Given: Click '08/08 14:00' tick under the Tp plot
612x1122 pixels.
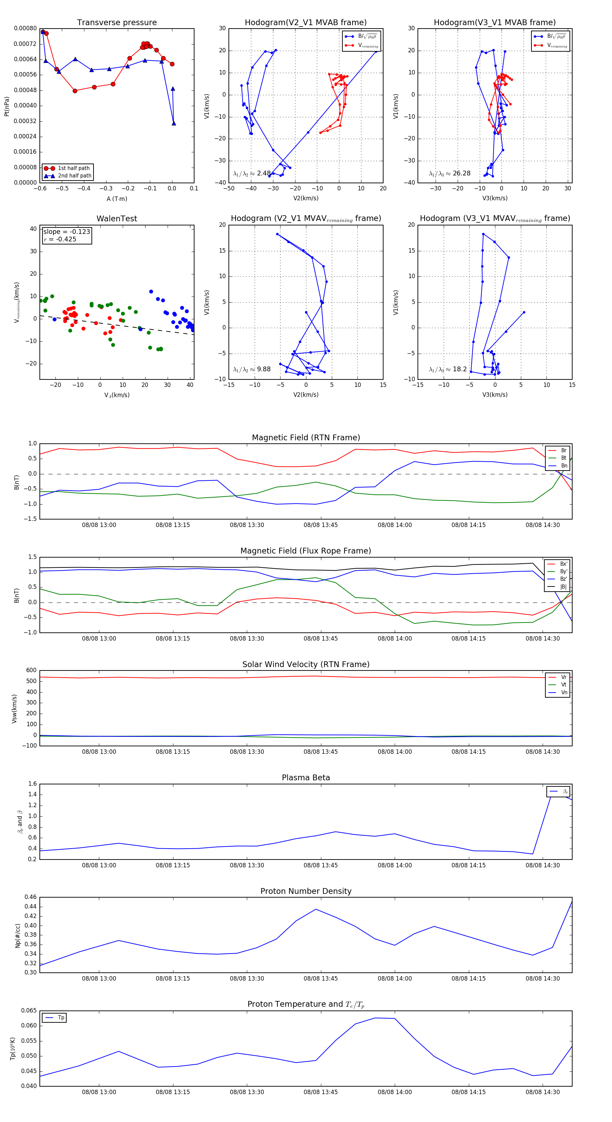Looking at the screenshot, I should [395, 1092].
